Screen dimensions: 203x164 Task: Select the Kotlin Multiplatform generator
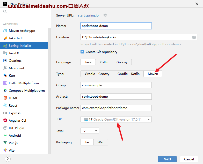pos(24,83)
